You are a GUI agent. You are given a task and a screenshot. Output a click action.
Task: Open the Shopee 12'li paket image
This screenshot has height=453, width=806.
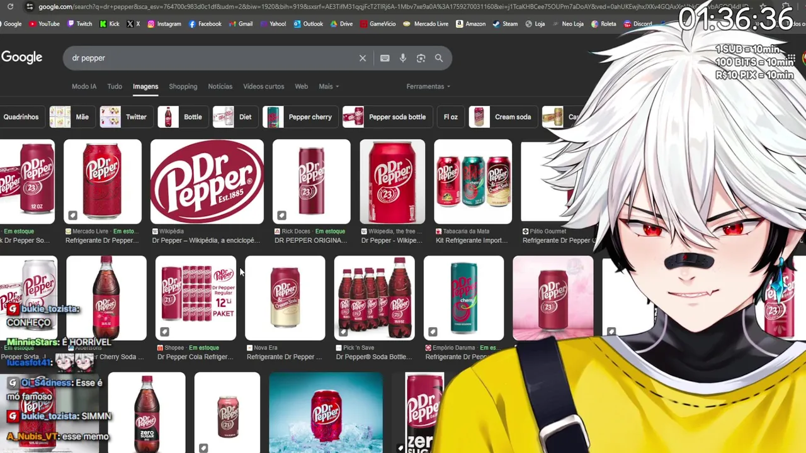(196, 298)
